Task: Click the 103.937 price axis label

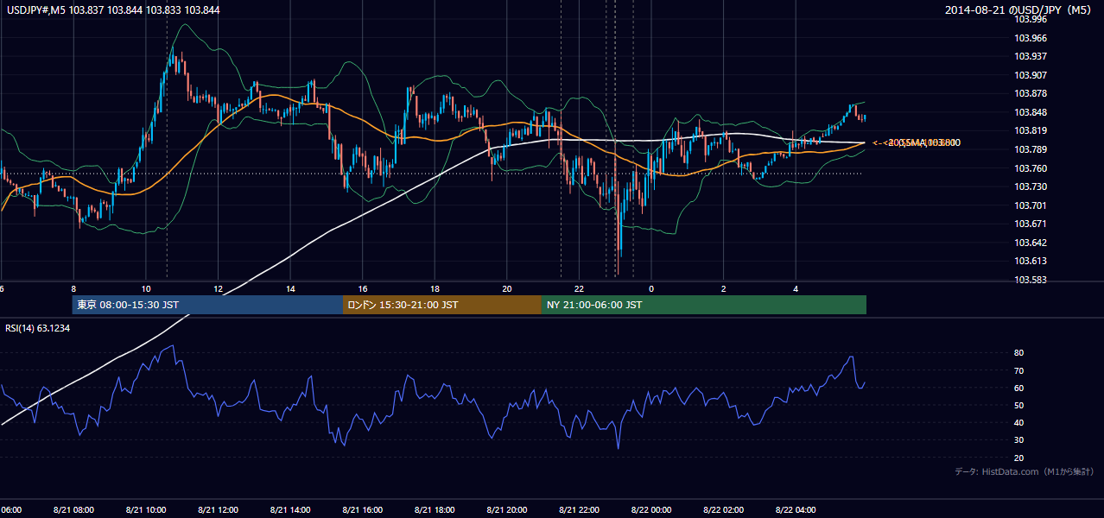Action: pos(1031,57)
